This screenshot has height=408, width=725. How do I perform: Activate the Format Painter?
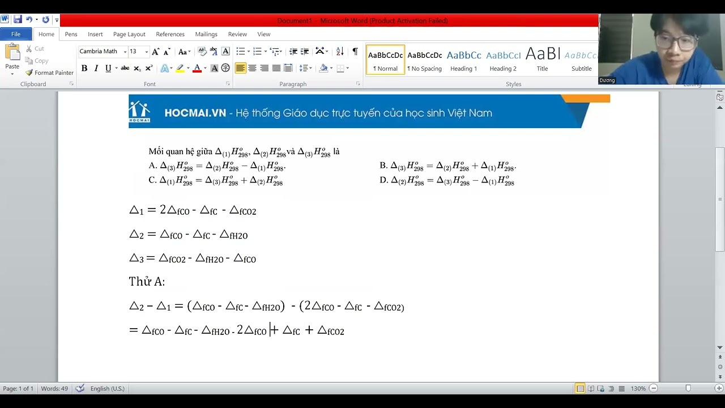pyautogui.click(x=49, y=73)
